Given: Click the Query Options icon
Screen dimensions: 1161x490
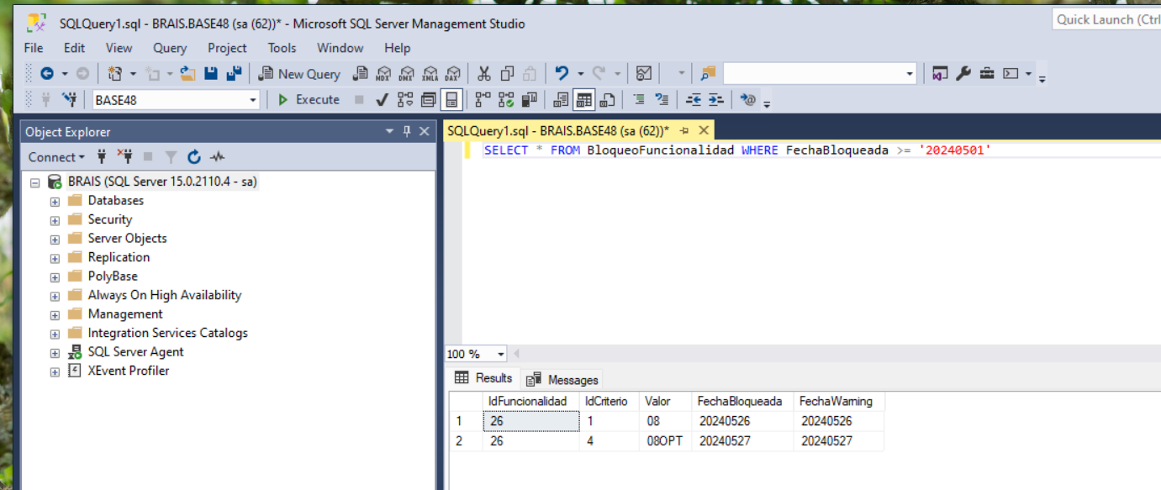Looking at the screenshot, I should (x=429, y=99).
